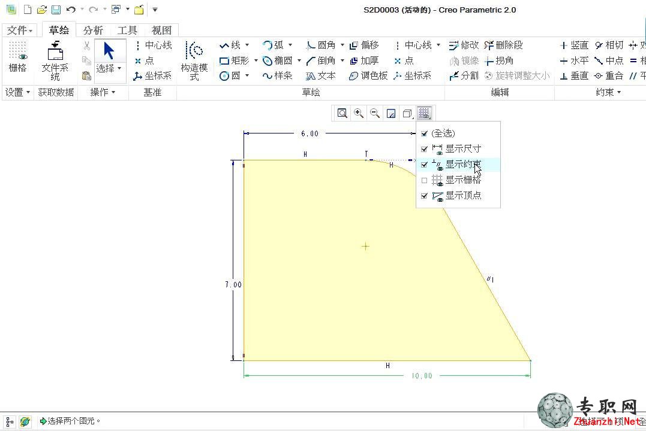Screen dimensions: 646x431
Task: Toggle the 显示顶点 checkbox
Action: click(424, 196)
